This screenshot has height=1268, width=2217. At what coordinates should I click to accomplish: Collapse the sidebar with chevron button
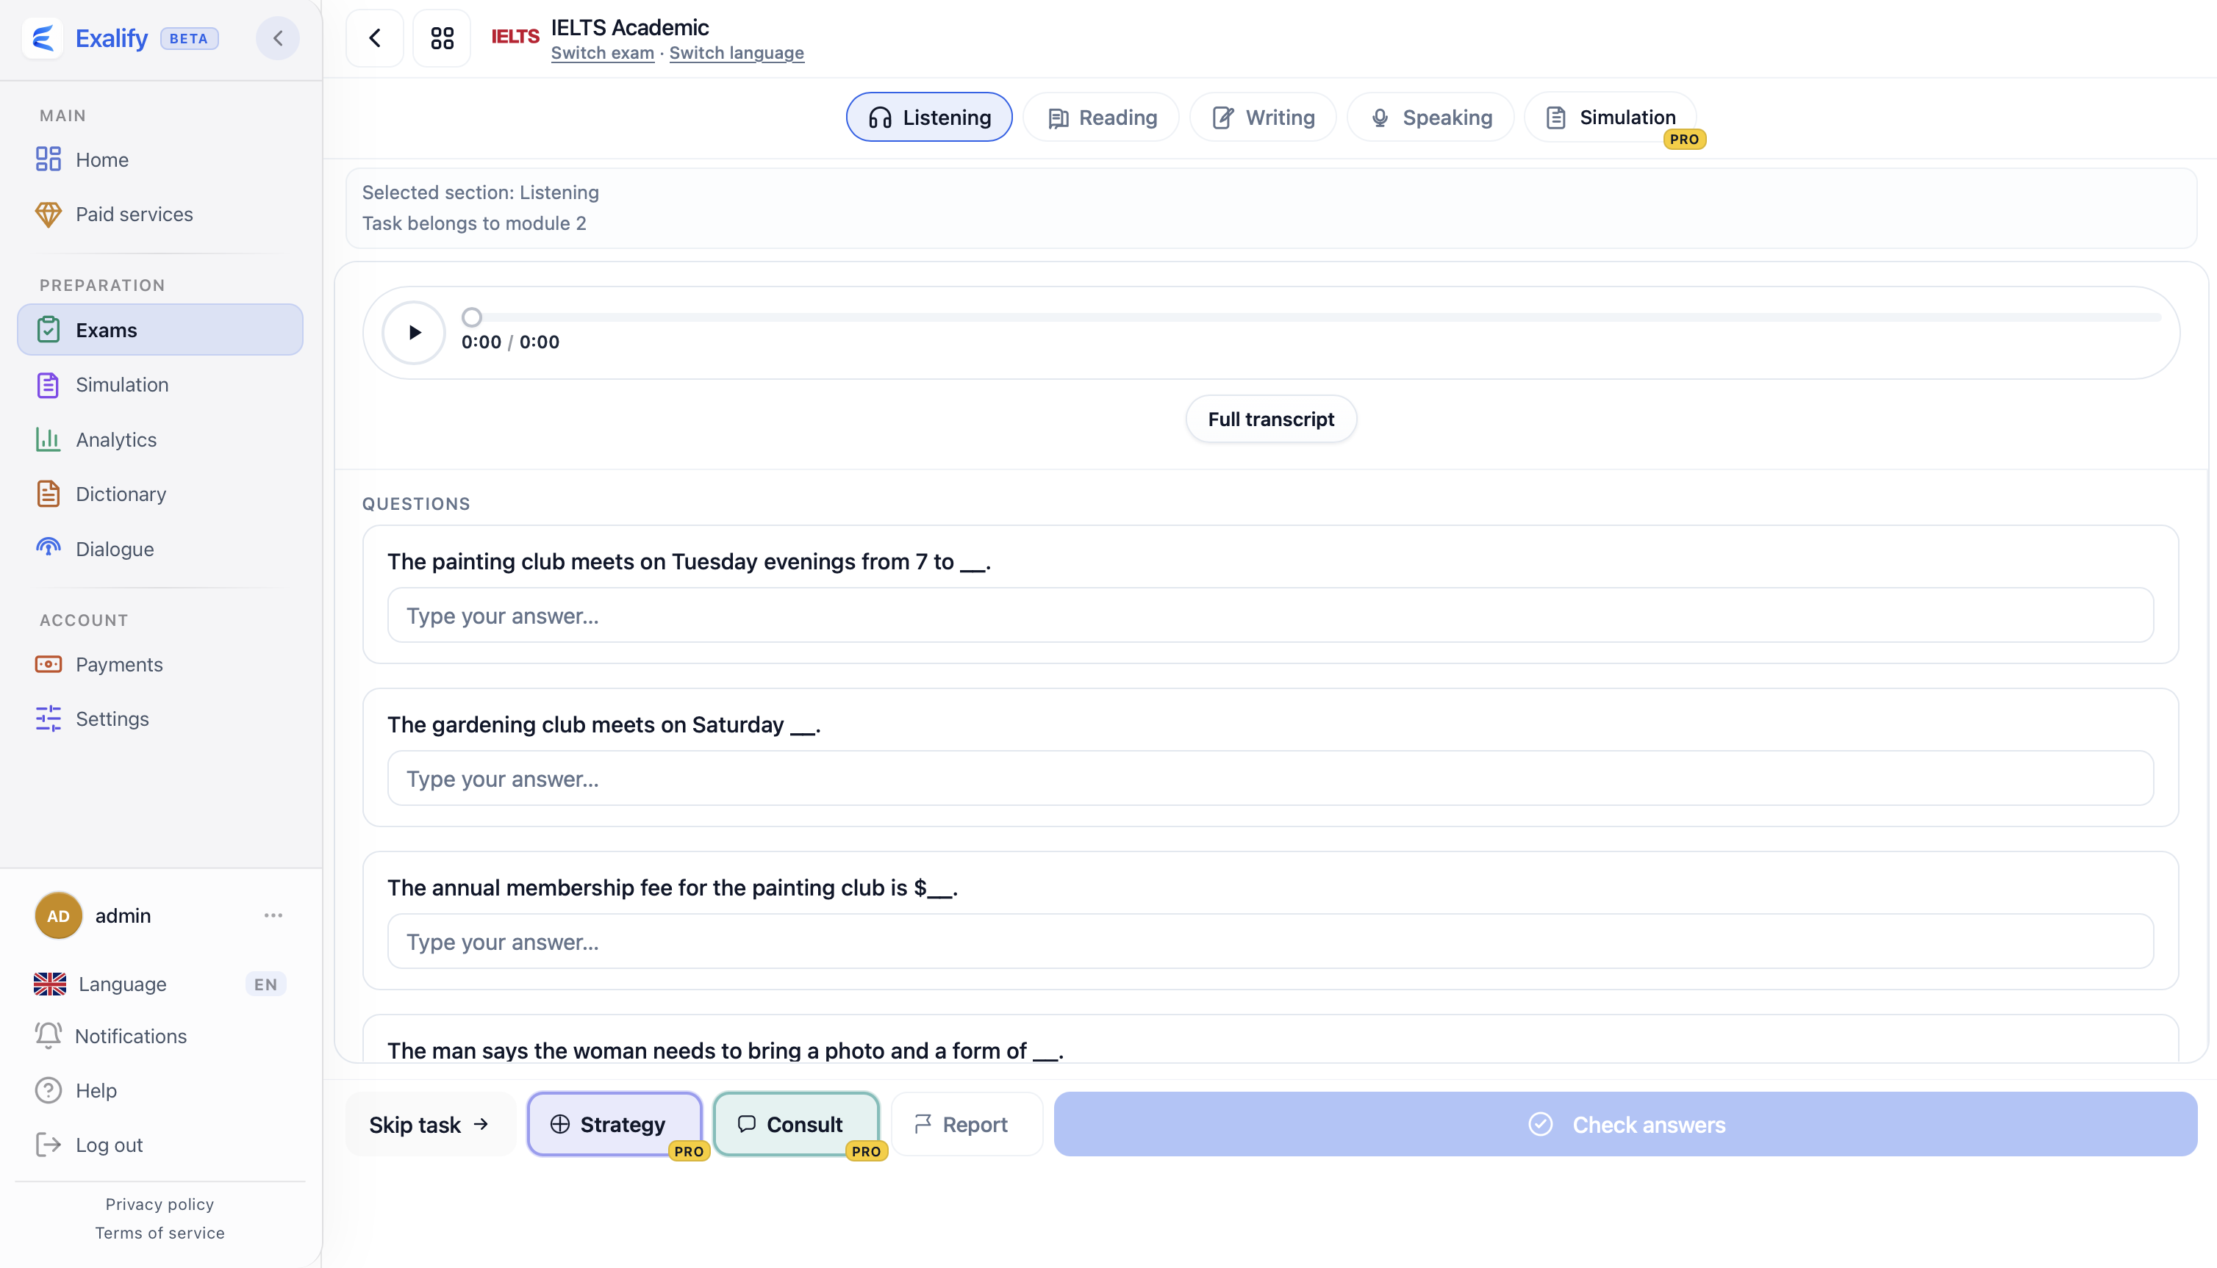(x=278, y=38)
